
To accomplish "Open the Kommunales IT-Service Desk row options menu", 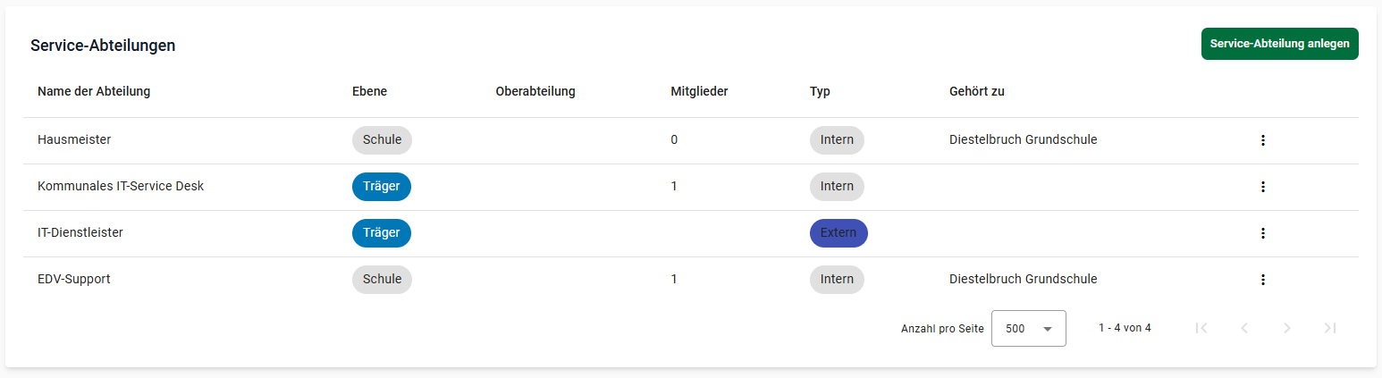I will (x=1262, y=187).
